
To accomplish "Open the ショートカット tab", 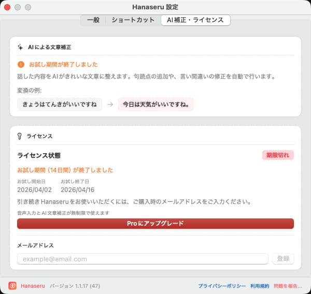I will (133, 20).
